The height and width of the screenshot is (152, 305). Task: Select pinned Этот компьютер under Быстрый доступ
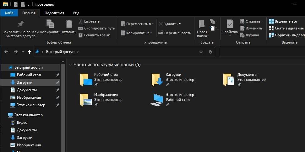coord(30,105)
